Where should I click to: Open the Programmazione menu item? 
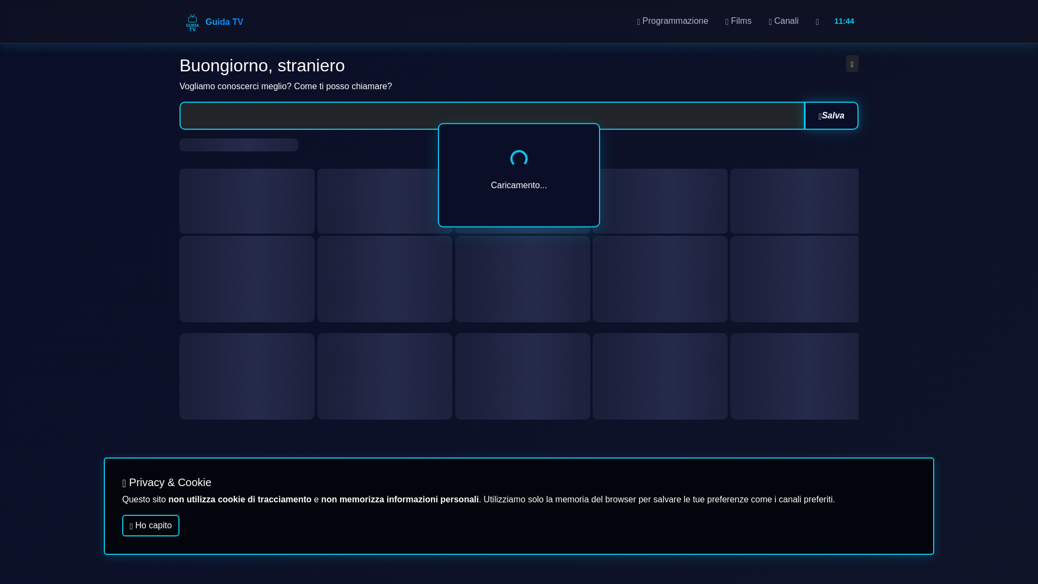[675, 21]
